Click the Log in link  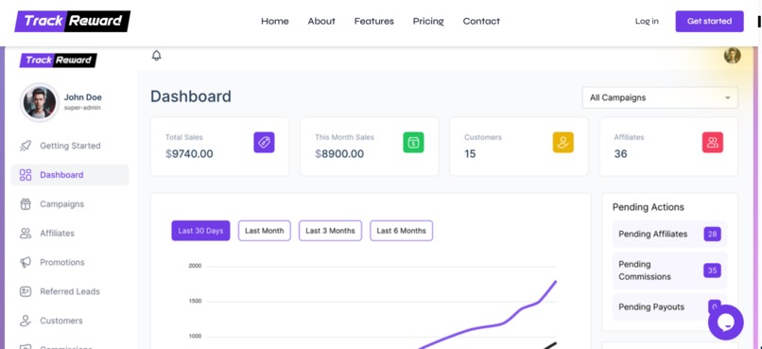click(647, 21)
